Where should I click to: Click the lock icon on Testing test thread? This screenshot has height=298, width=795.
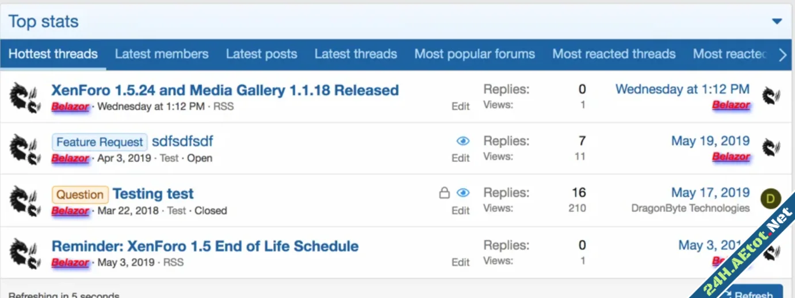click(x=444, y=193)
